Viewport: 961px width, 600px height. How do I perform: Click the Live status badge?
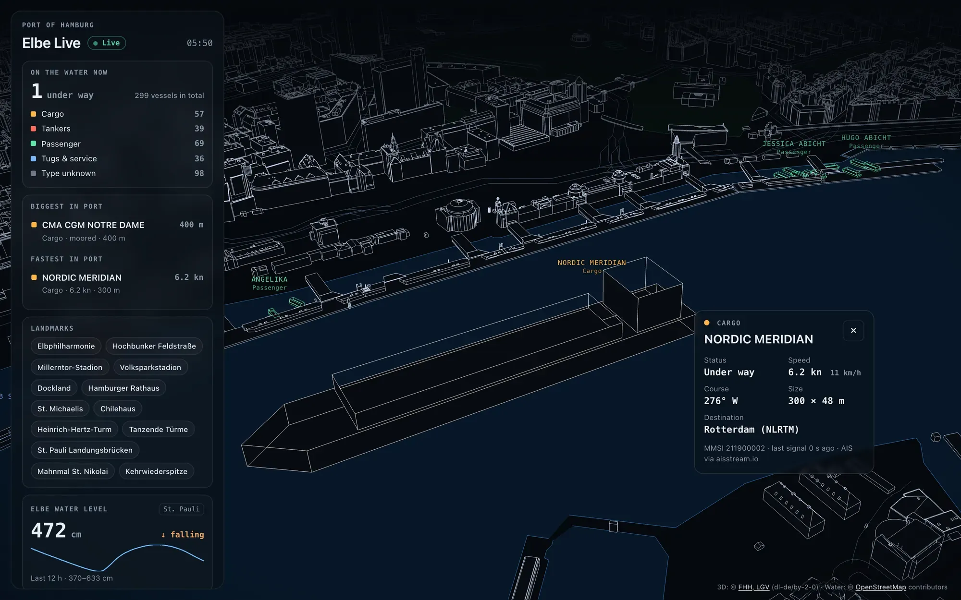pyautogui.click(x=107, y=43)
